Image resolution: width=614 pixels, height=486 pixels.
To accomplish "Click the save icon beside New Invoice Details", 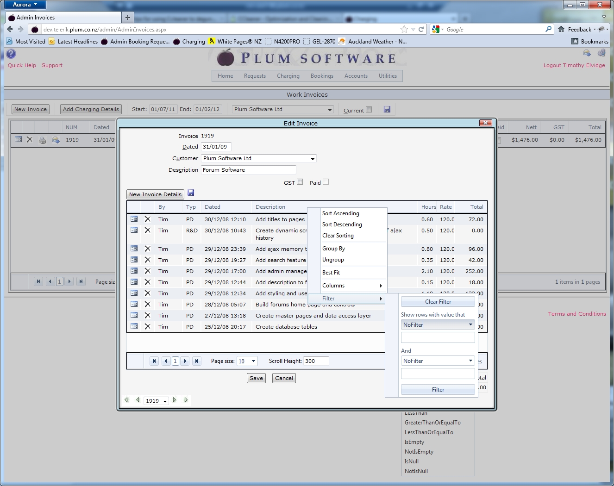I will click(x=191, y=193).
